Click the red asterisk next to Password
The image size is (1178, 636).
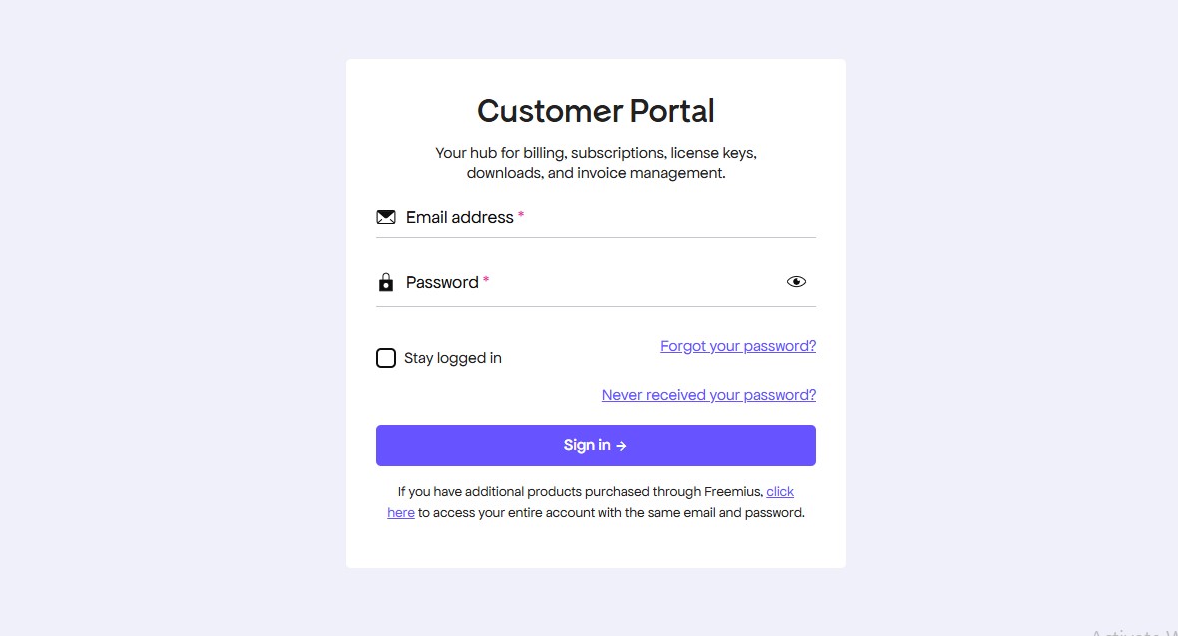coord(486,281)
